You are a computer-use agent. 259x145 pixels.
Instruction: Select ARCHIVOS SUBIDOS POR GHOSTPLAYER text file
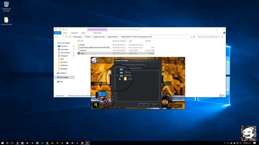(x=95, y=48)
